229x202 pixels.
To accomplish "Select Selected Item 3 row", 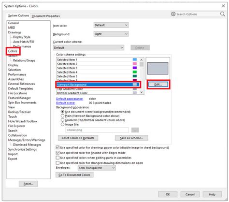I will point(98,68).
